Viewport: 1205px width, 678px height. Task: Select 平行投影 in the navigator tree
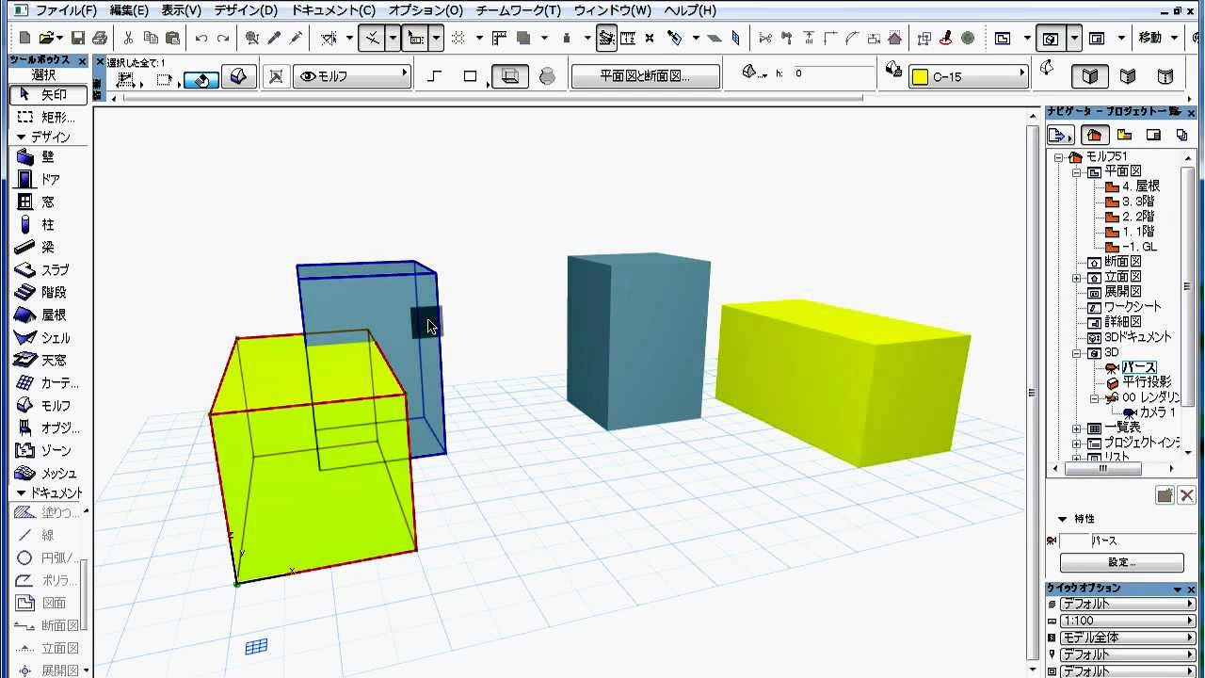pyautogui.click(x=1147, y=382)
